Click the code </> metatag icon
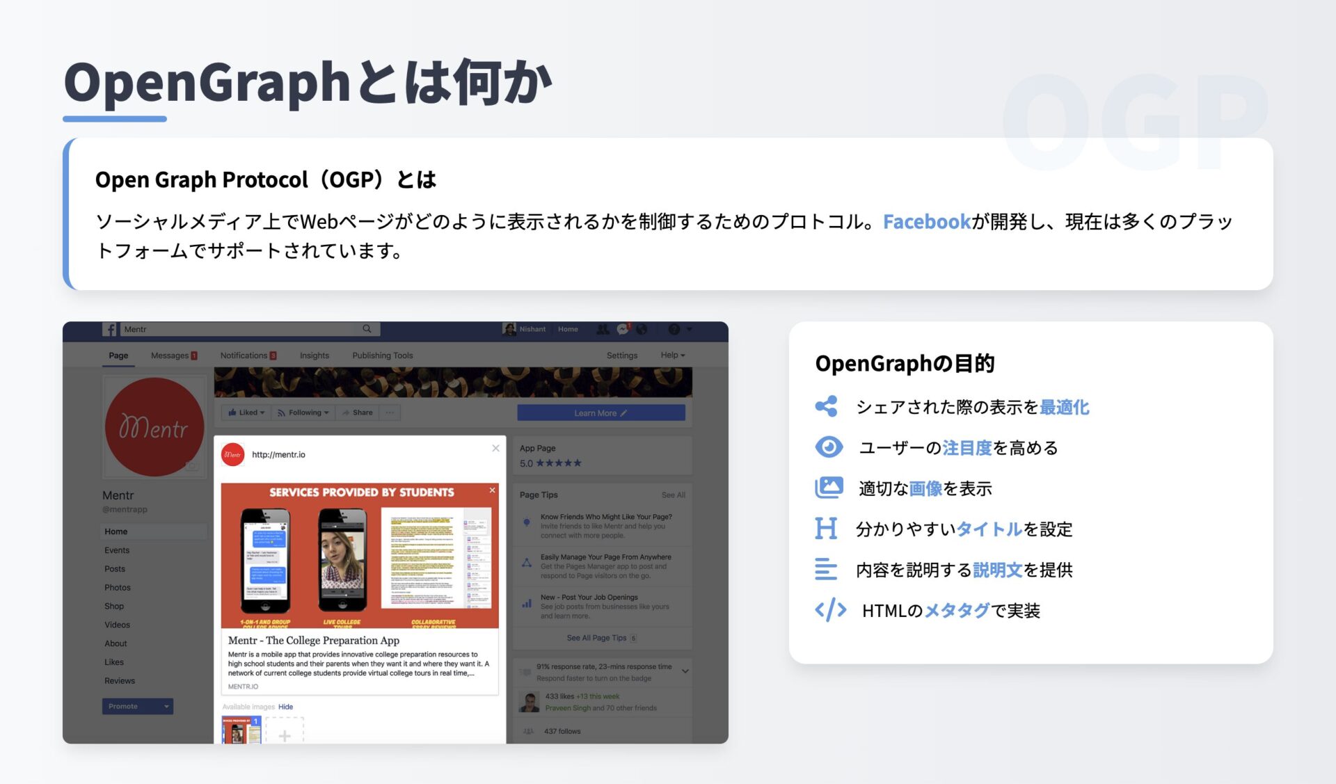Image resolution: width=1336 pixels, height=784 pixels. [829, 611]
